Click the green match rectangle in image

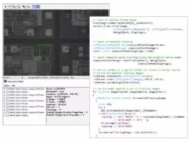coord(45,50)
